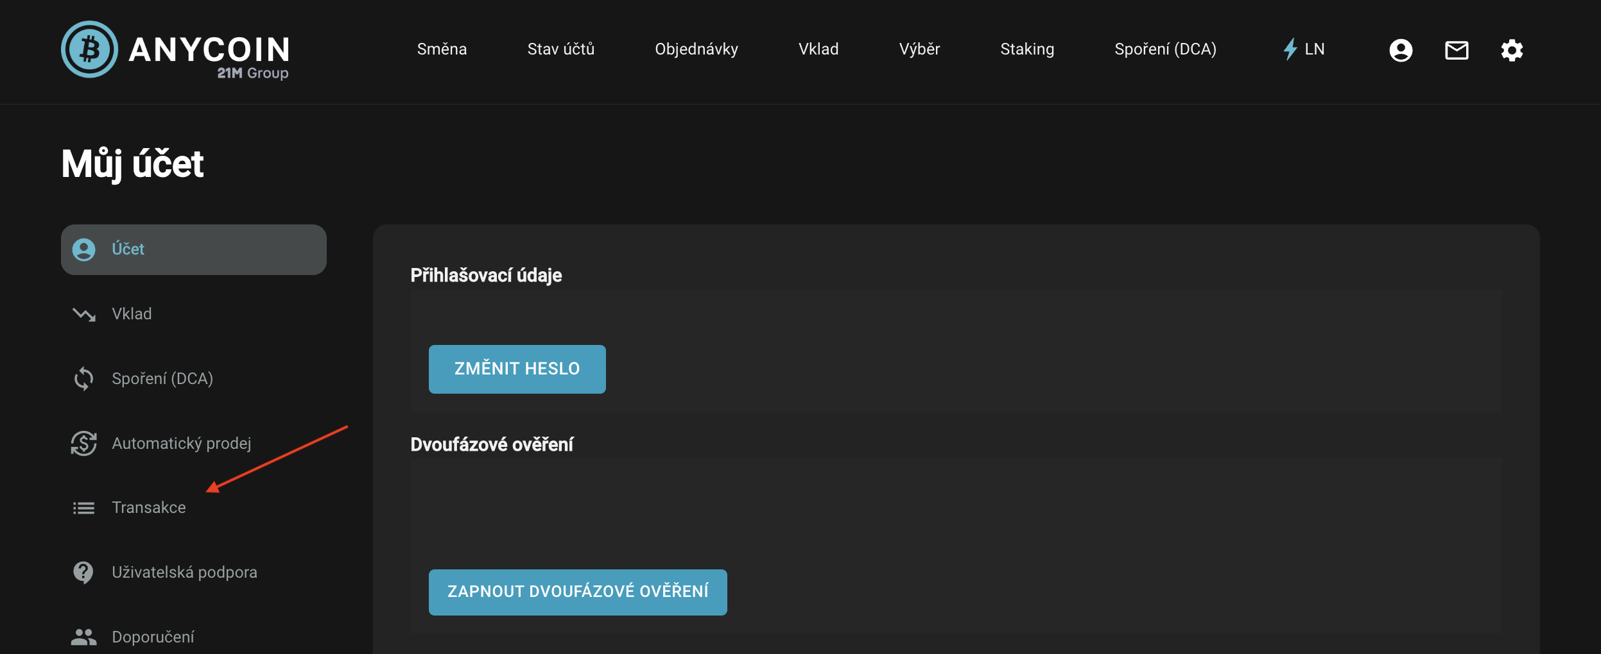Go to Stav účtů in navigation
The height and width of the screenshot is (654, 1601).
(x=560, y=49)
